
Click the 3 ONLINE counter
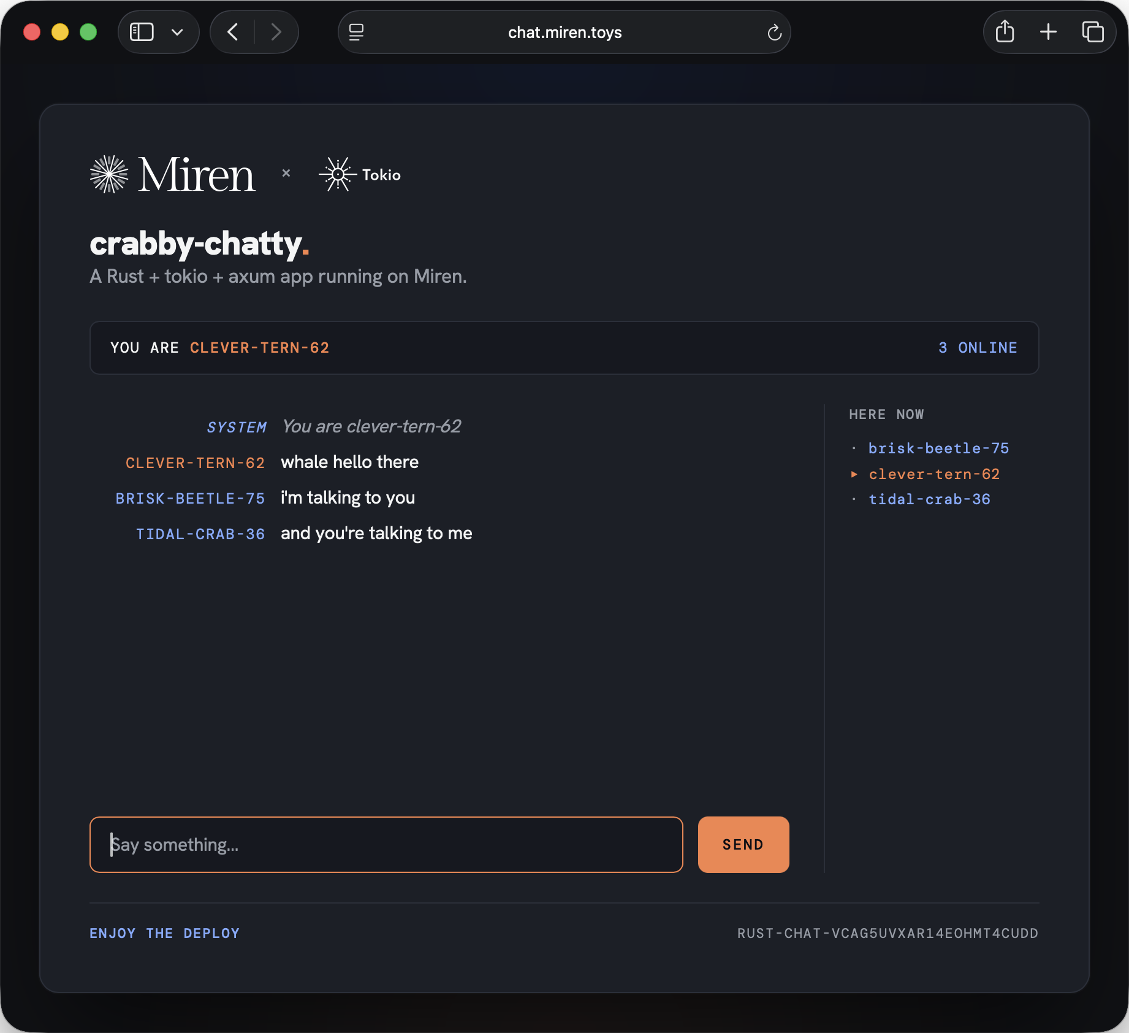point(978,347)
